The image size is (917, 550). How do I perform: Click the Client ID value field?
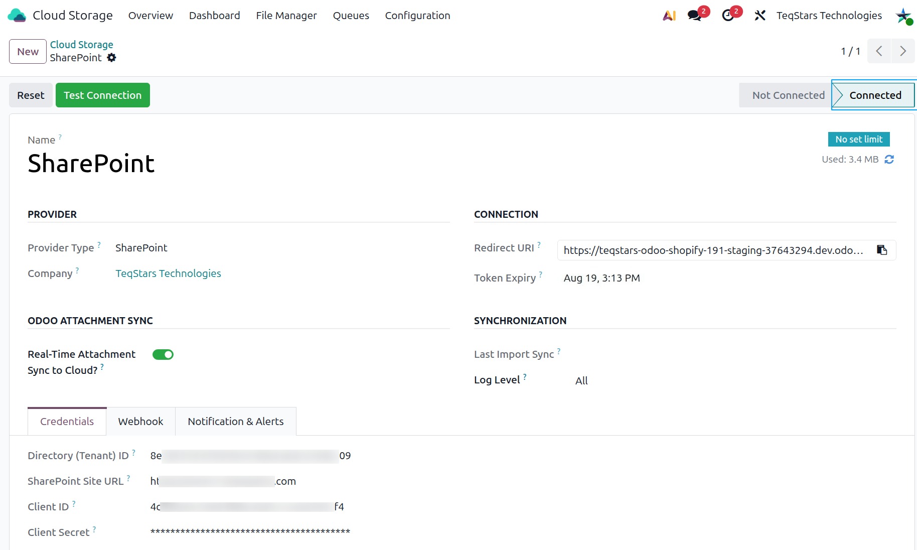pos(247,507)
